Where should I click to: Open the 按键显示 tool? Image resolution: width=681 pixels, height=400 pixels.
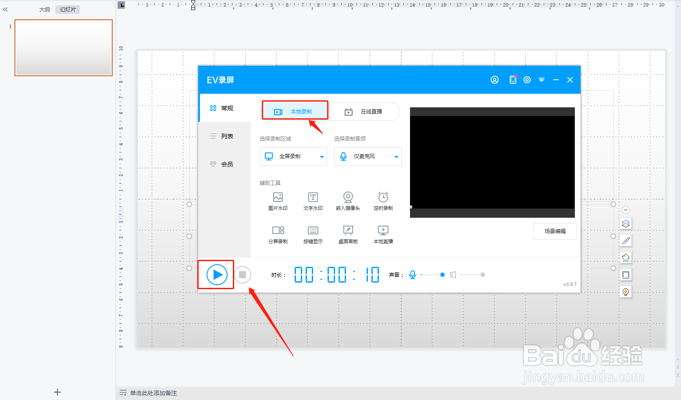click(x=313, y=235)
